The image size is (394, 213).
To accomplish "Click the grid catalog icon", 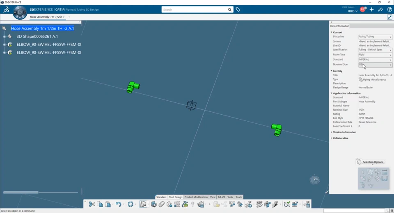I will coord(177,204).
